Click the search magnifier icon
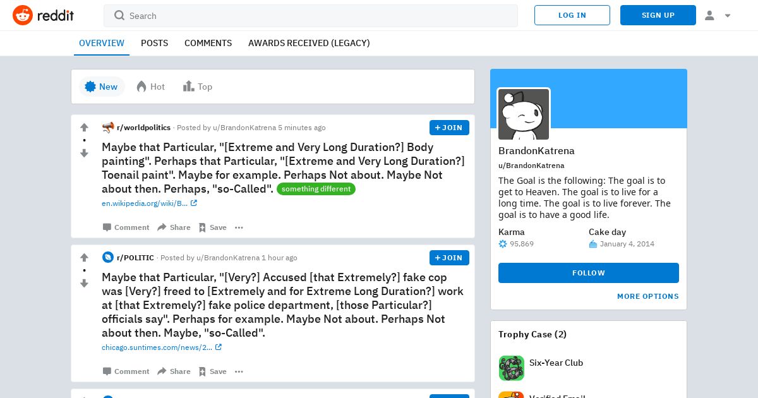758x398 pixels. 119,16
